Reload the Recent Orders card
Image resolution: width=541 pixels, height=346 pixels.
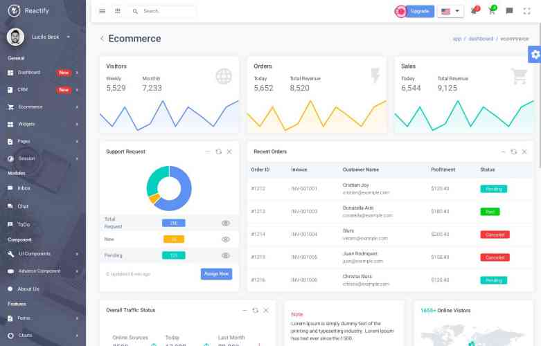tap(514, 152)
